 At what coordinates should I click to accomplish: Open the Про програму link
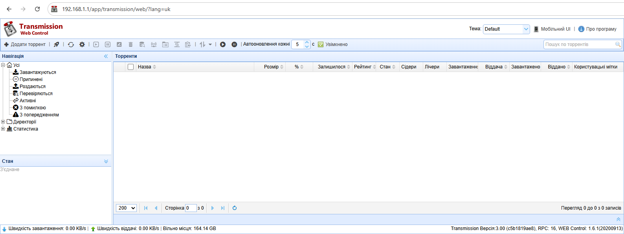click(601, 29)
